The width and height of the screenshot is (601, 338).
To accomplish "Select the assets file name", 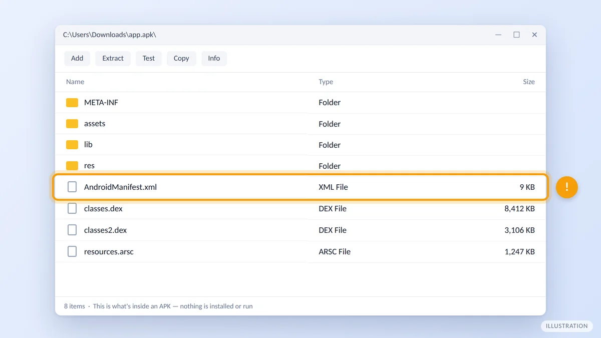I will point(95,124).
